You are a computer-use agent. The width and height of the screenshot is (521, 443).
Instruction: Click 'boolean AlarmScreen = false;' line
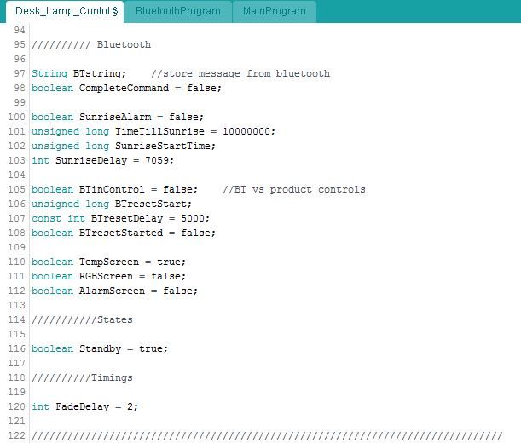(114, 291)
